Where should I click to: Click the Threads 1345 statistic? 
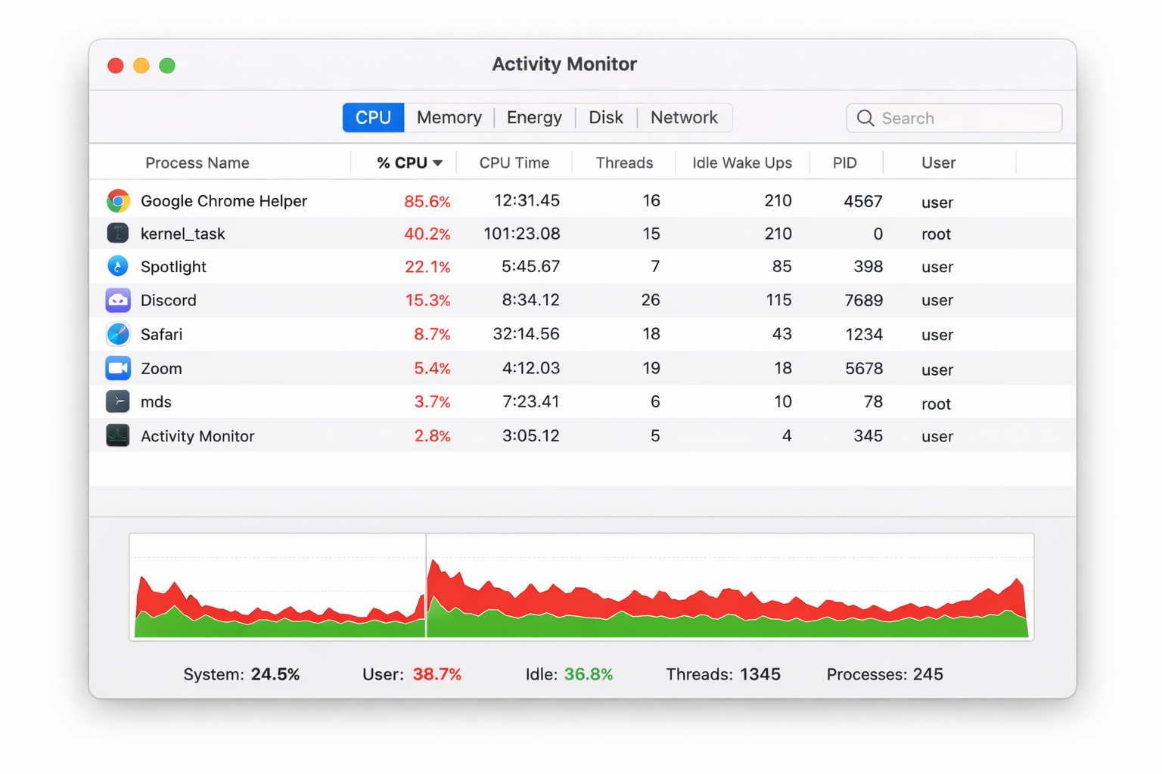pos(723,674)
